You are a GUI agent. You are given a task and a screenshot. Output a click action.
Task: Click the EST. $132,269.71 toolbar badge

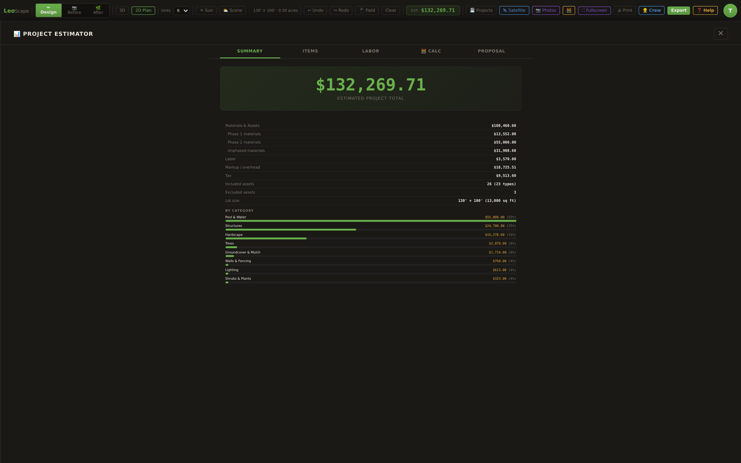(x=433, y=10)
